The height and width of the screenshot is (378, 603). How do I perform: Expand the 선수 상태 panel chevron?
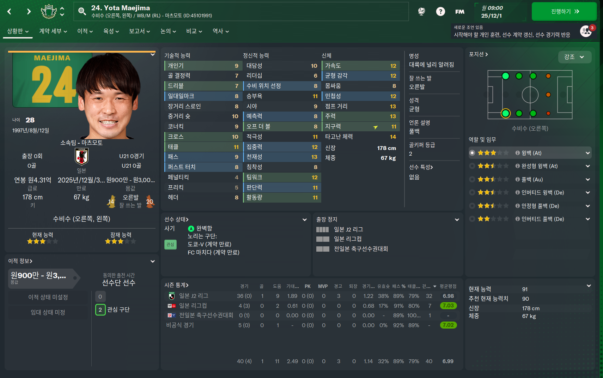click(305, 220)
